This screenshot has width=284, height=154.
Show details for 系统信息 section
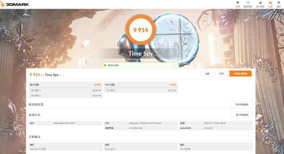pyautogui.click(x=242, y=115)
